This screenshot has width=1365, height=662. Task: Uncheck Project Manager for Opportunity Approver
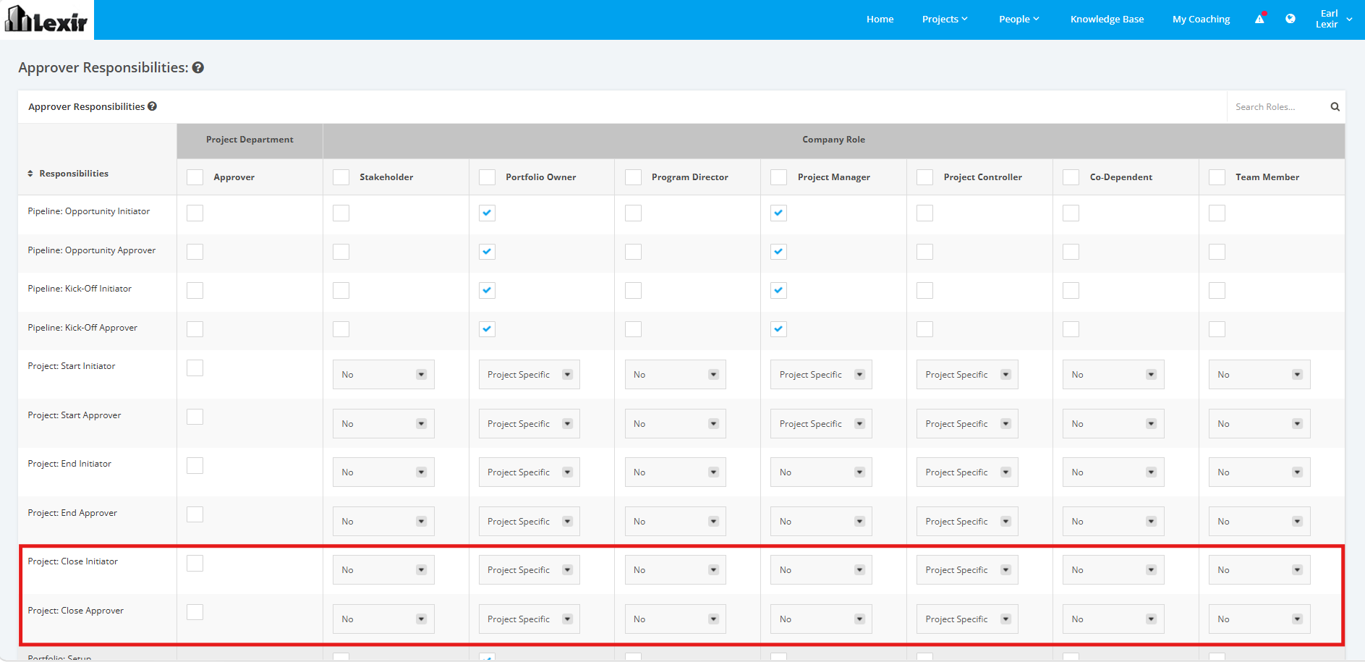(779, 252)
